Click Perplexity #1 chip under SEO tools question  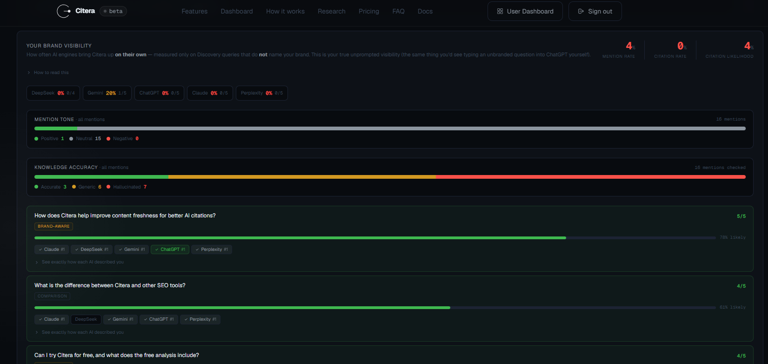pyautogui.click(x=200, y=319)
